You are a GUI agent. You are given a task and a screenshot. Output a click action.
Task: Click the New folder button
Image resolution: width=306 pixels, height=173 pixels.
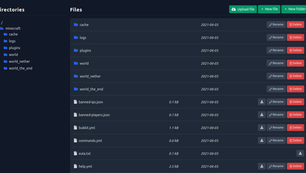(x=294, y=9)
